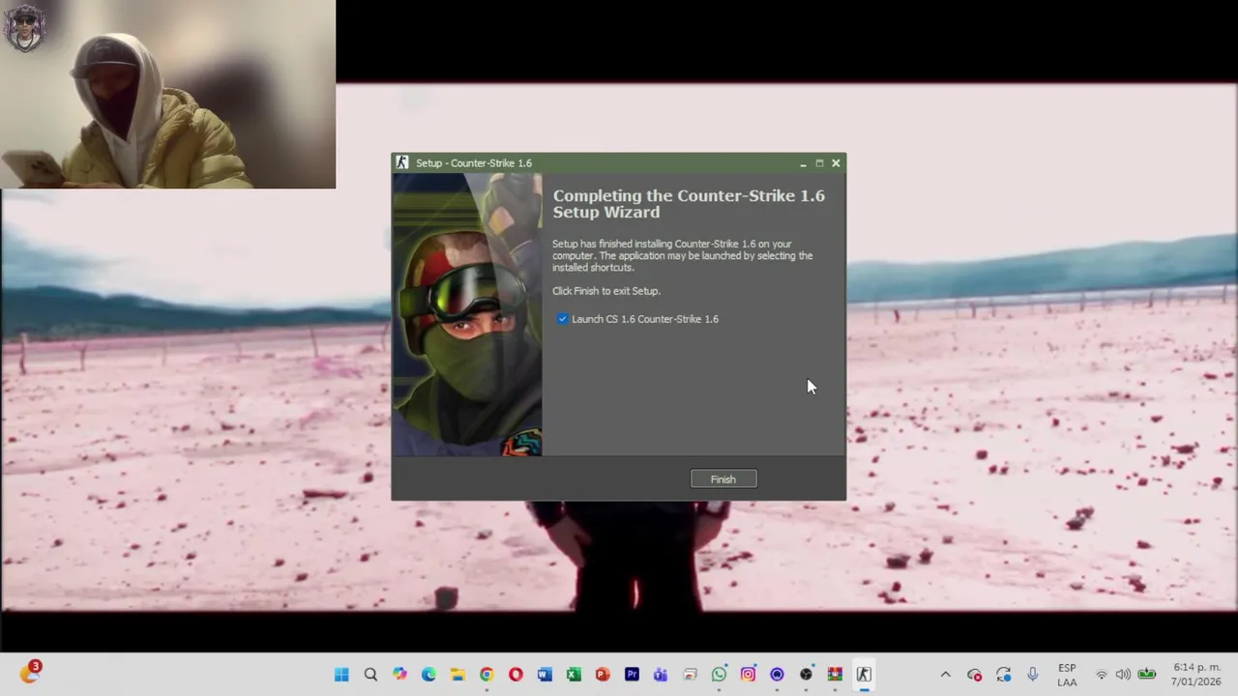Close the Counter-Strike 1.6 setup window

836,163
